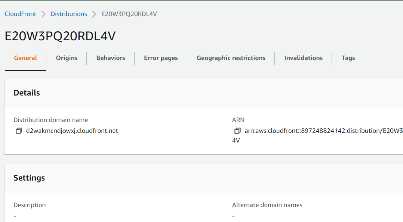Click the Distribution domain name label

50,120
